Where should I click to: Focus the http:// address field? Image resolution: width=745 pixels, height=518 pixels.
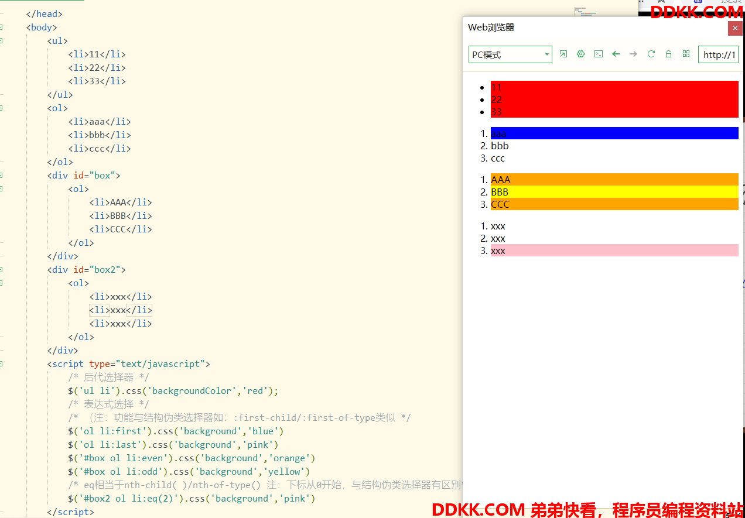tap(718, 54)
